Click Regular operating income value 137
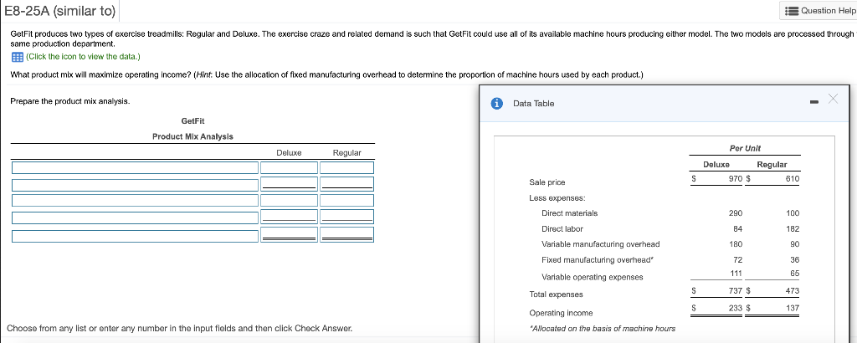The height and width of the screenshot is (343, 857). click(x=793, y=308)
